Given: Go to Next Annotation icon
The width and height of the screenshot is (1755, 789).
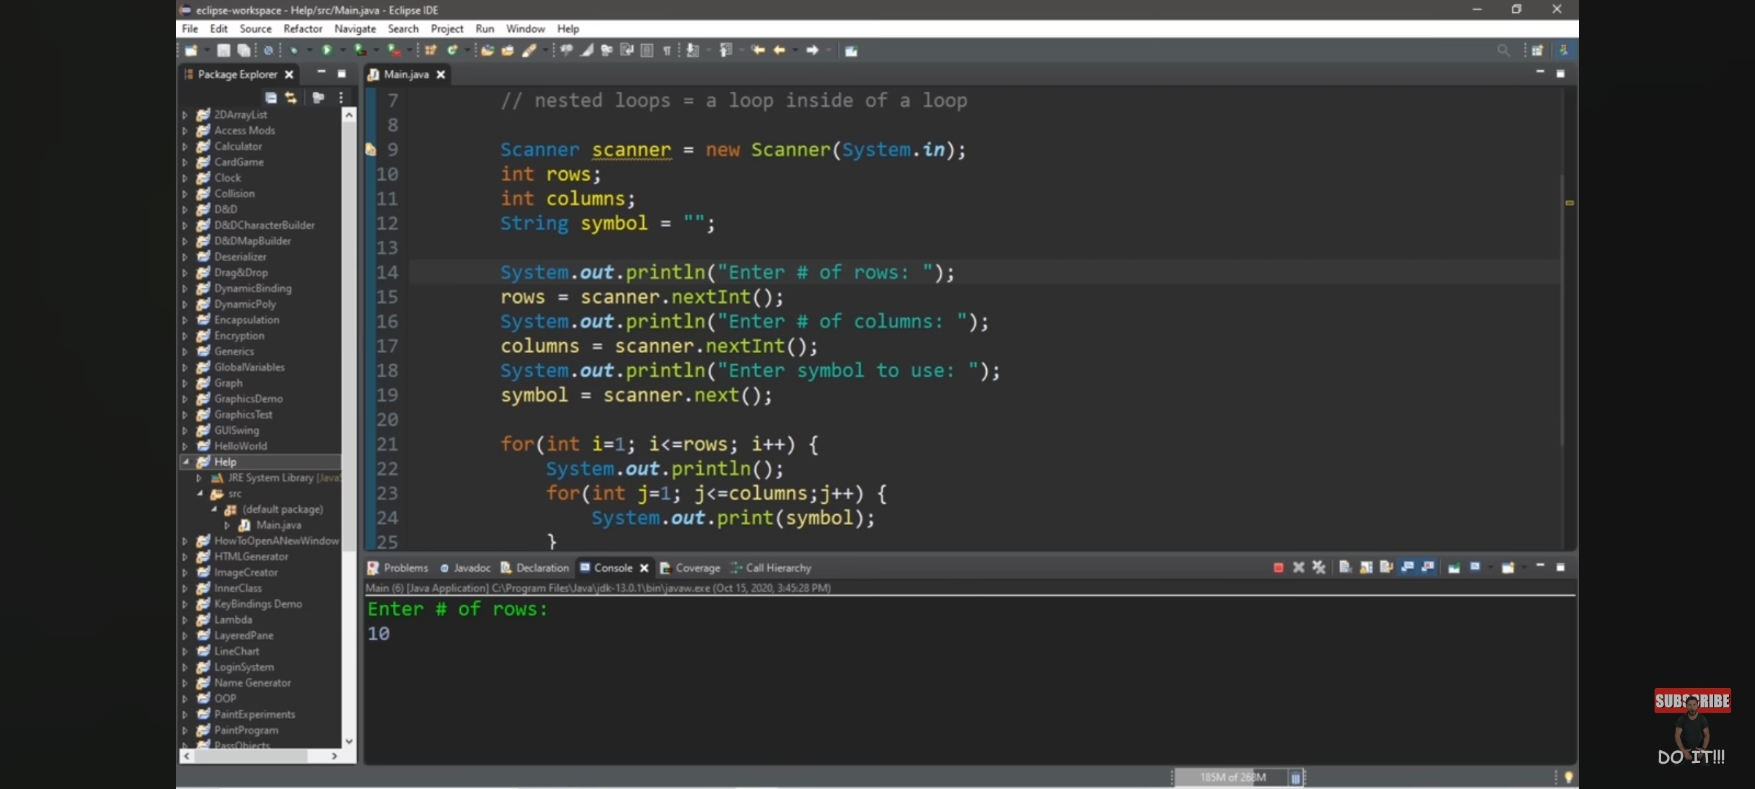Looking at the screenshot, I should coord(693,50).
